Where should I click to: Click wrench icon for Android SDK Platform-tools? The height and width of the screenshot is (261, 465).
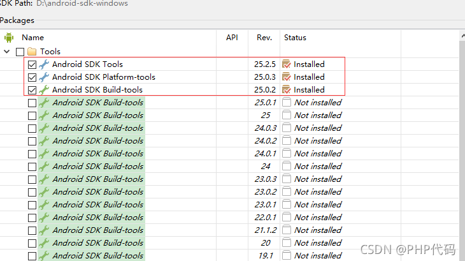pyautogui.click(x=44, y=77)
